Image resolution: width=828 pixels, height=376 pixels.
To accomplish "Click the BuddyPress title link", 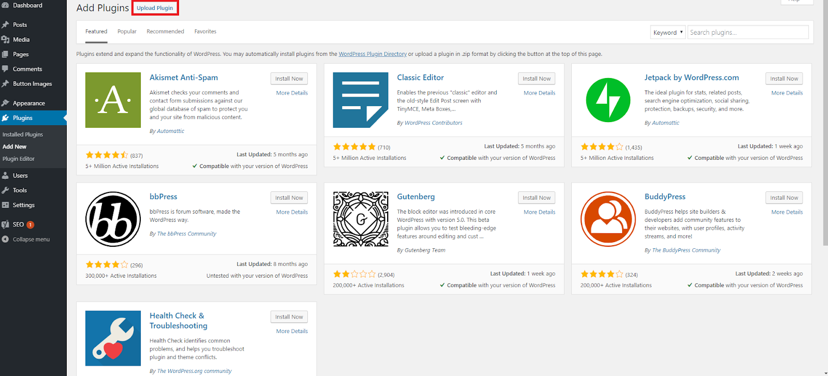I will 665,197.
